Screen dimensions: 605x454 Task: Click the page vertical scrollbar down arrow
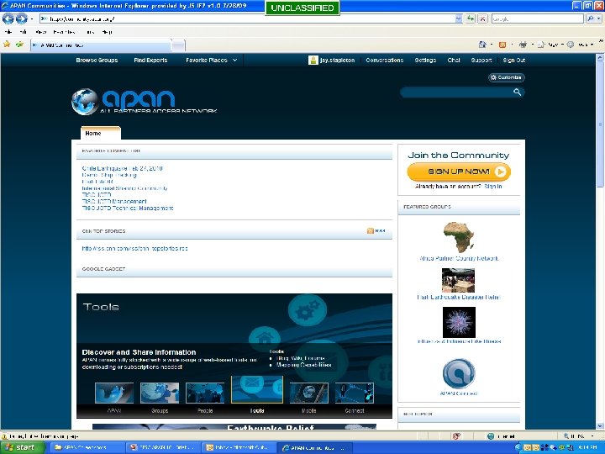click(600, 425)
